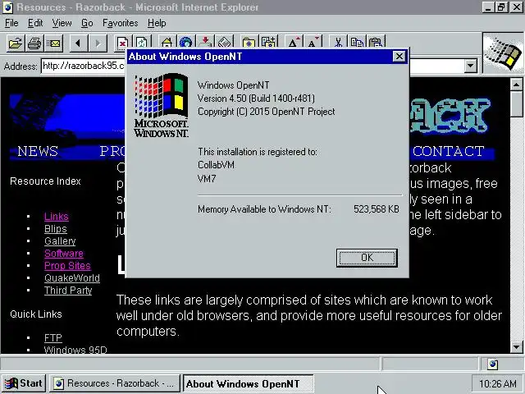Click into the Address URL field

coord(83,66)
